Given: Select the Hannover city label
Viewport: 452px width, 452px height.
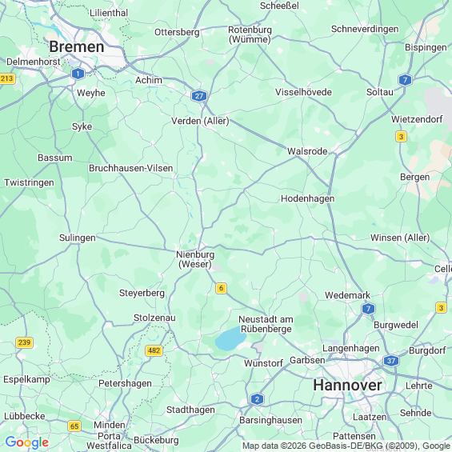Looking at the screenshot, I should click(x=347, y=385).
